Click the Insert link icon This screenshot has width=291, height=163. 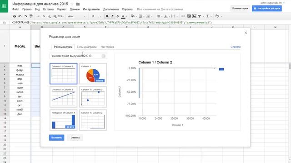coord(183,16)
